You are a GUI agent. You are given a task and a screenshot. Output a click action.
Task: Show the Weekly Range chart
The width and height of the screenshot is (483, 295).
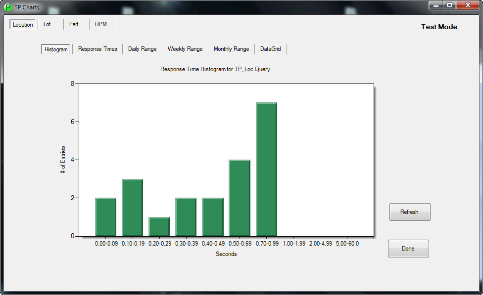coord(185,49)
